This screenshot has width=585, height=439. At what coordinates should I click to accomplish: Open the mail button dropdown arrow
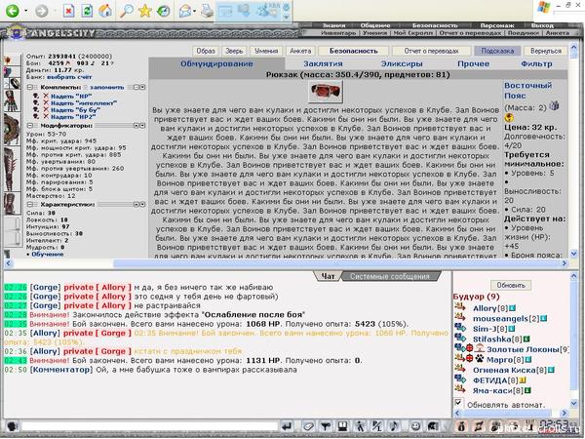[x=195, y=11]
